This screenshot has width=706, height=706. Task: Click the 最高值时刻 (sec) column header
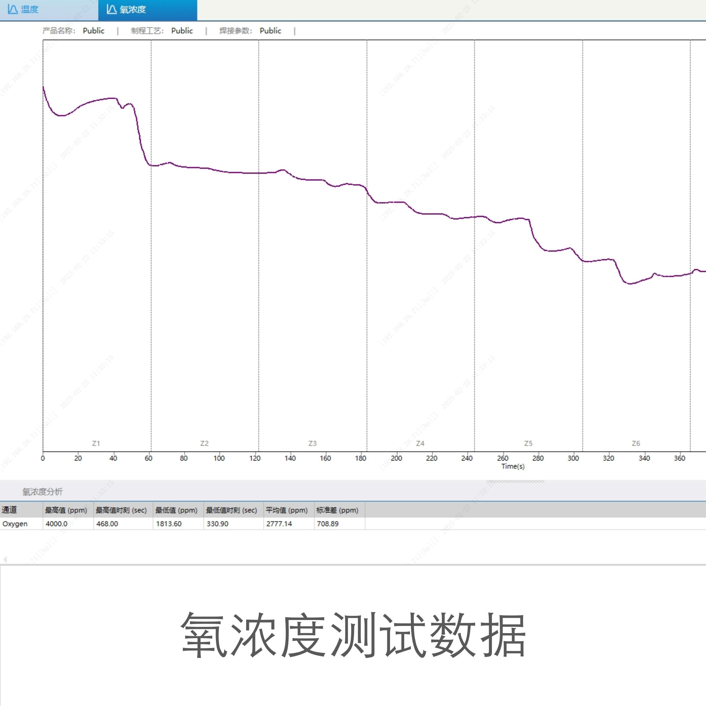tap(121, 510)
